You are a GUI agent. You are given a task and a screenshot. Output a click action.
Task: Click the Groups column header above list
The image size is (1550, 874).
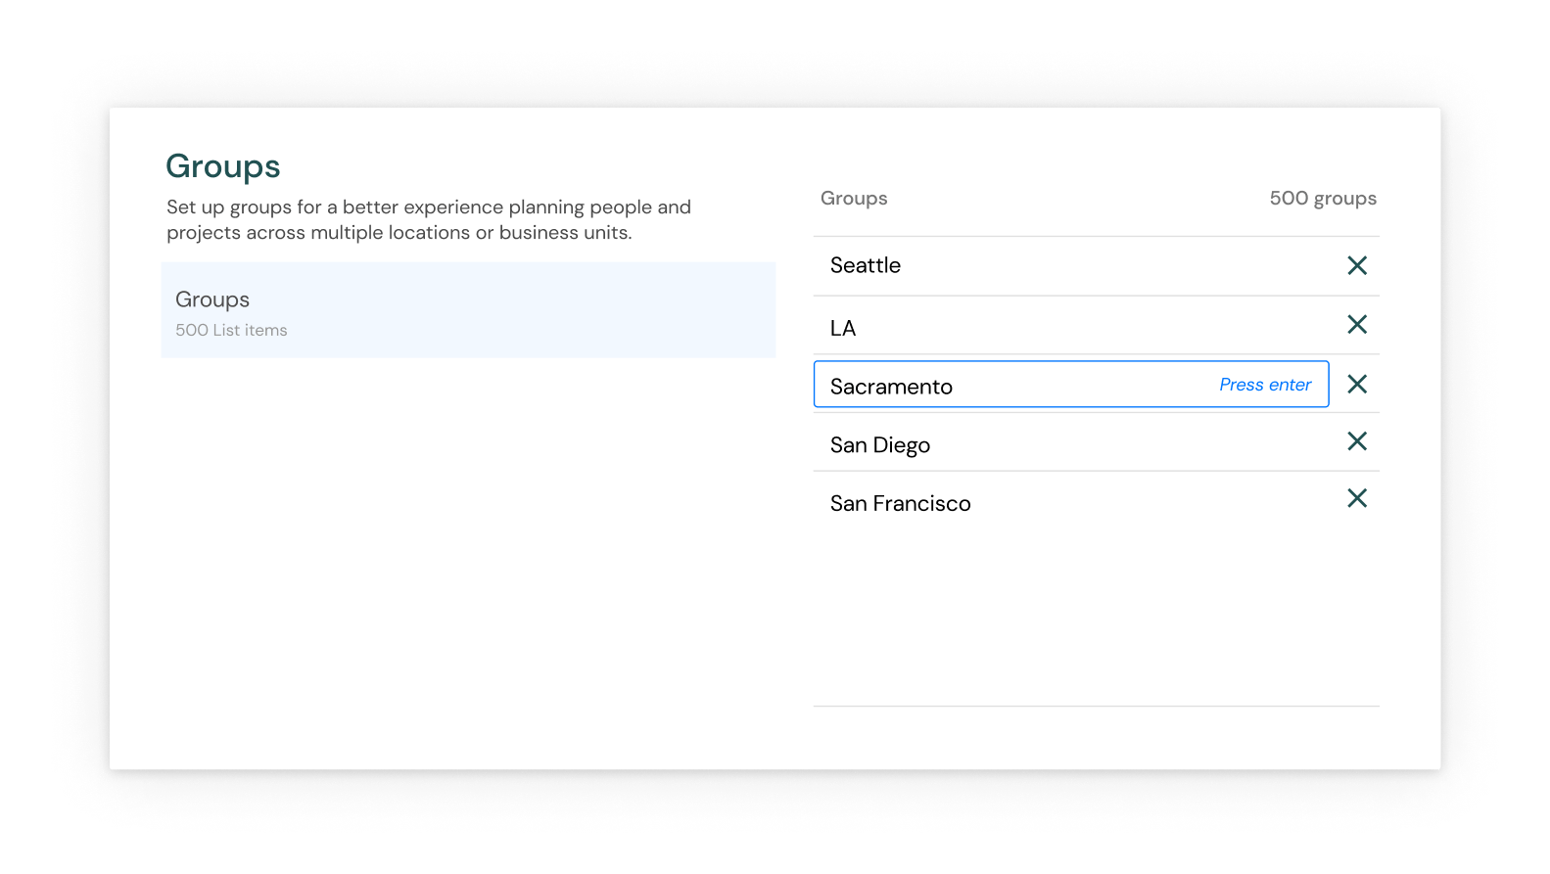pyautogui.click(x=853, y=198)
